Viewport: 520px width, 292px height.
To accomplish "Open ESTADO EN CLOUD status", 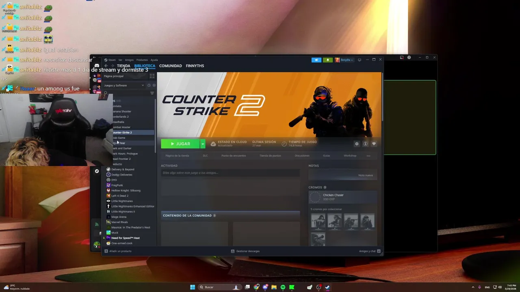I will click(x=229, y=144).
